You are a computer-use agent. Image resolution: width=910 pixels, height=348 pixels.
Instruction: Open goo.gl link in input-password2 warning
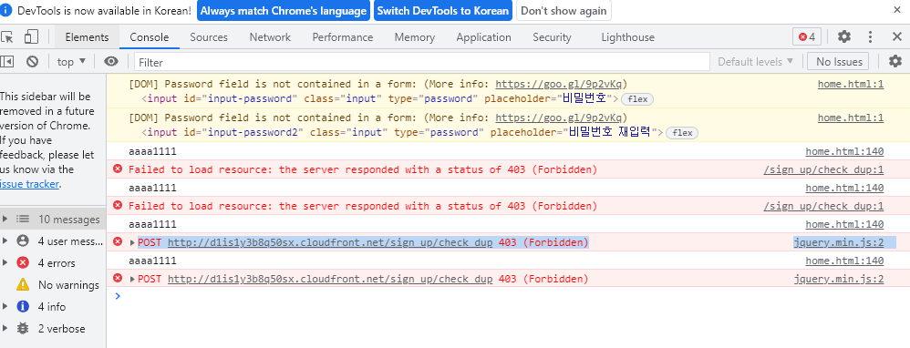[x=558, y=118]
